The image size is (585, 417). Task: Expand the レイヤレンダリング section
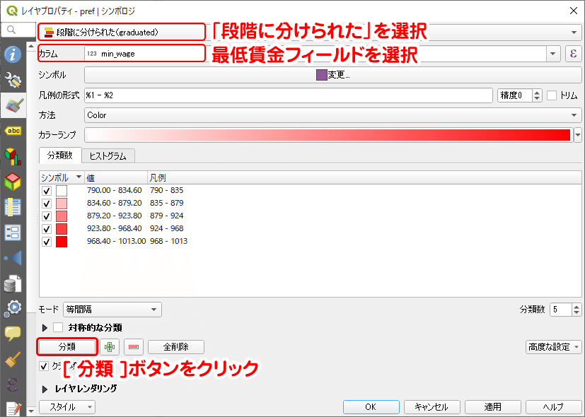click(x=45, y=389)
